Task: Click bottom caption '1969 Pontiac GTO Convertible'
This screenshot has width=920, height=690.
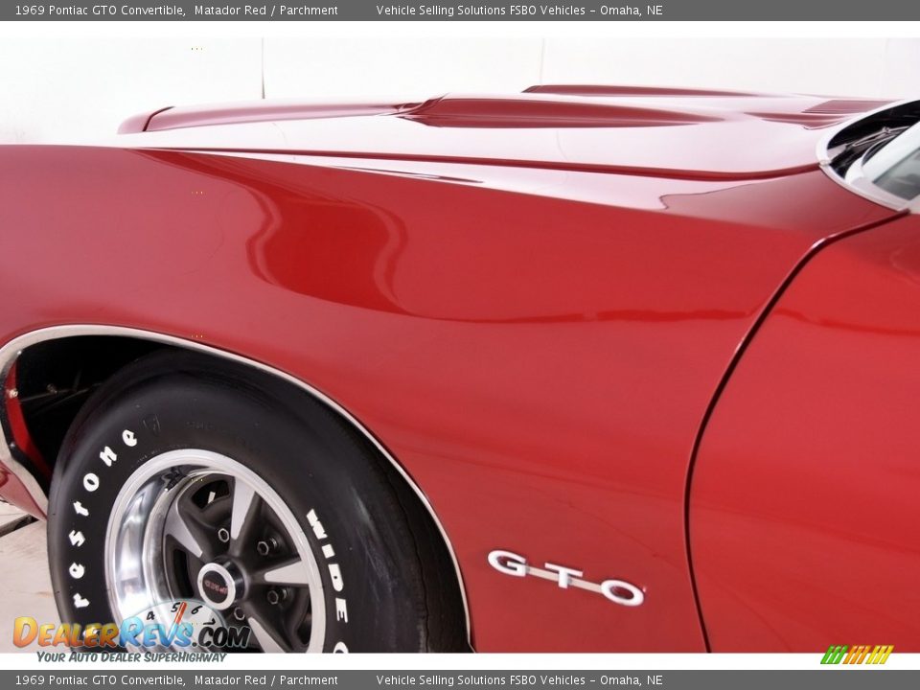Action: pyautogui.click(x=99, y=680)
